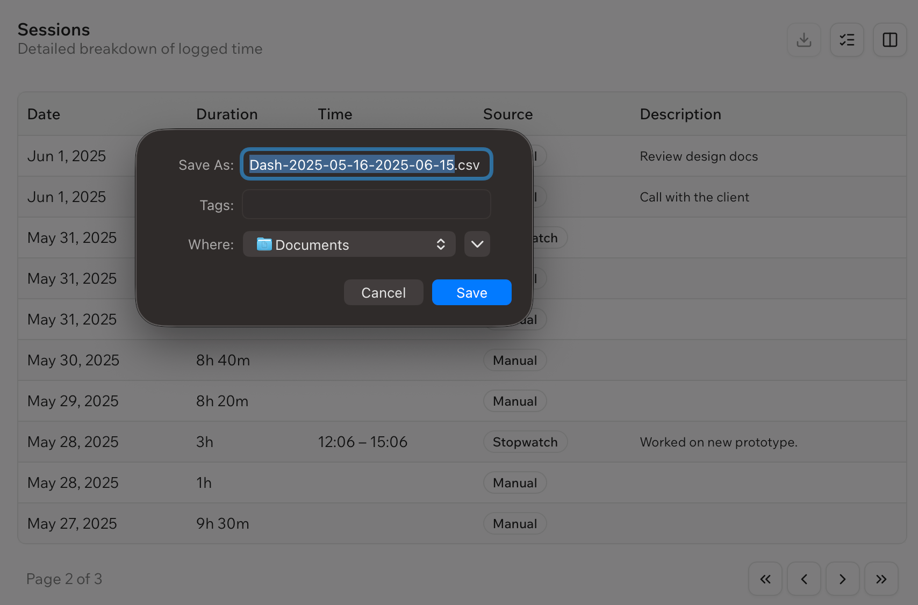Select 'Call with the client' description
Screen dimensions: 918x605
click(x=694, y=197)
